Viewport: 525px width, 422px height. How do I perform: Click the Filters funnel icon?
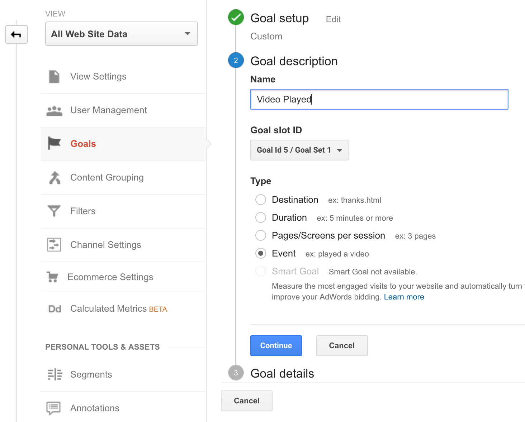54,211
